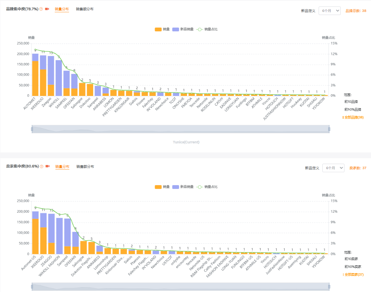The image size is (371, 292).
Task: Switch to 销售额分布 tab in brand section
Action: pyautogui.click(x=85, y=9)
